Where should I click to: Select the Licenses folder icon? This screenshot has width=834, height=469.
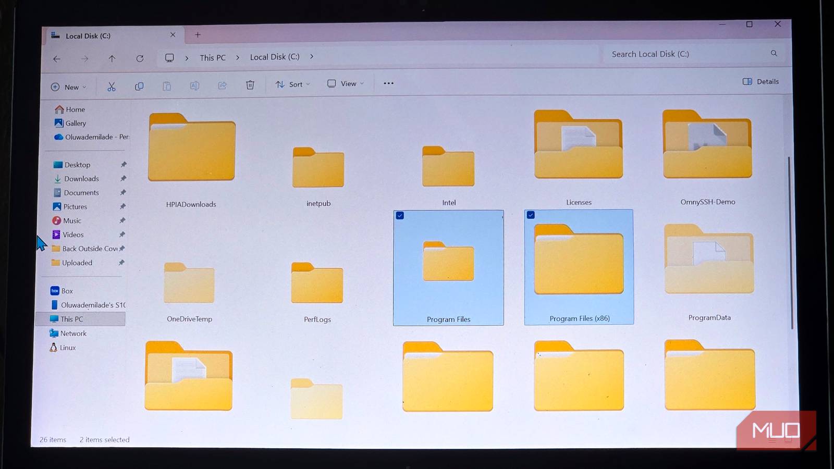tap(579, 144)
